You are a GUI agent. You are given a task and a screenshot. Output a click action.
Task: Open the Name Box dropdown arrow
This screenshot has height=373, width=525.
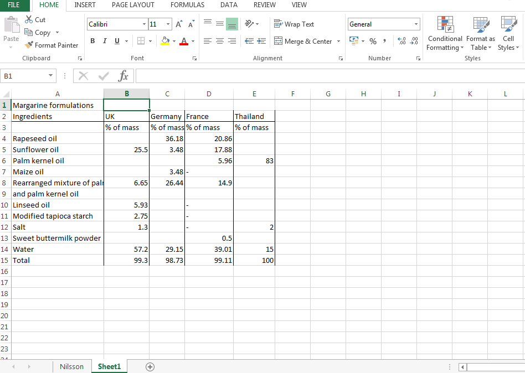[50, 76]
